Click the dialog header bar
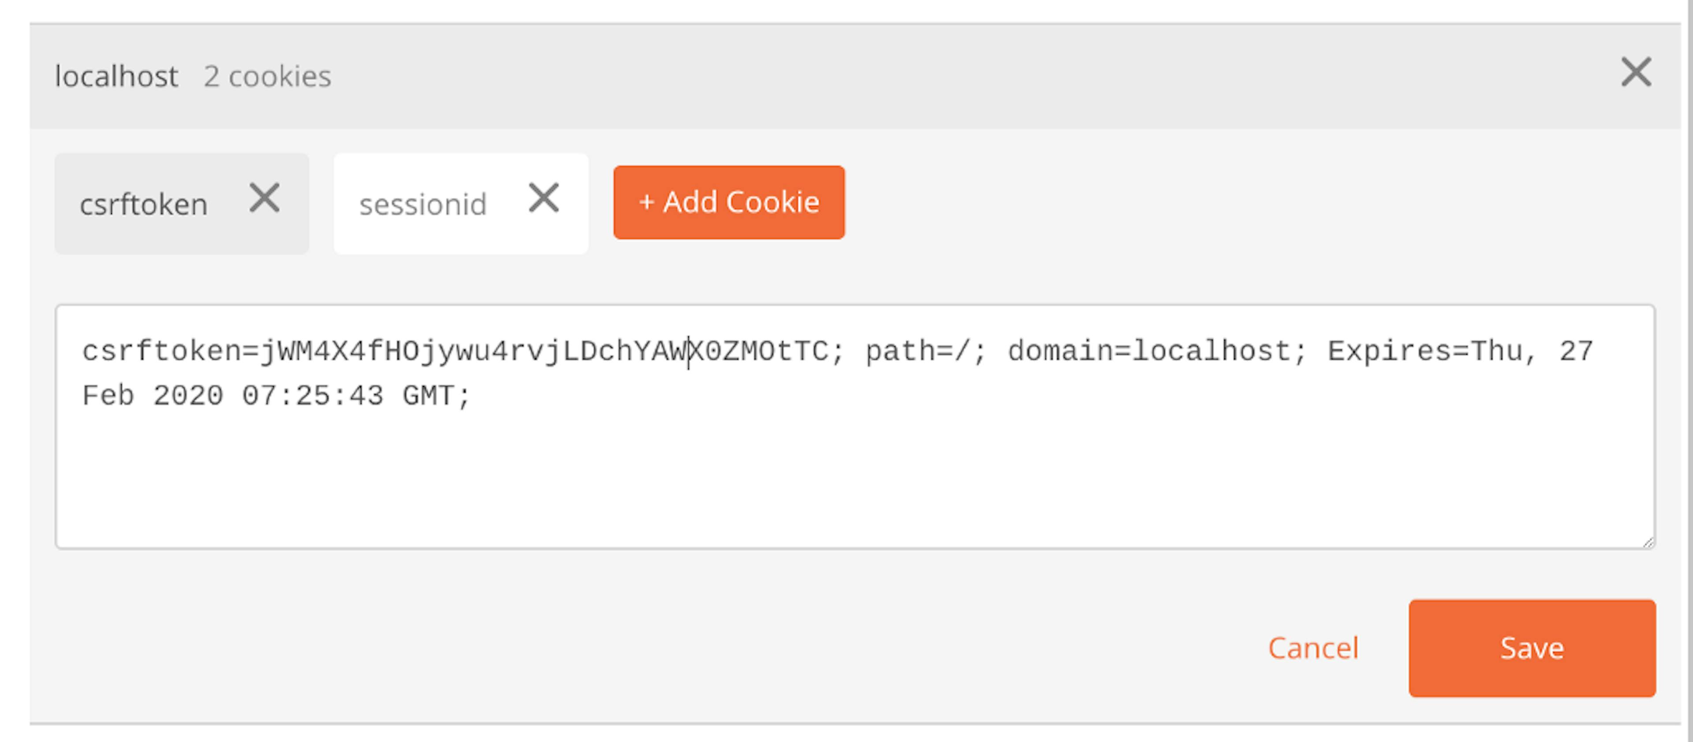Viewport: 1693px width, 742px height. click(846, 75)
